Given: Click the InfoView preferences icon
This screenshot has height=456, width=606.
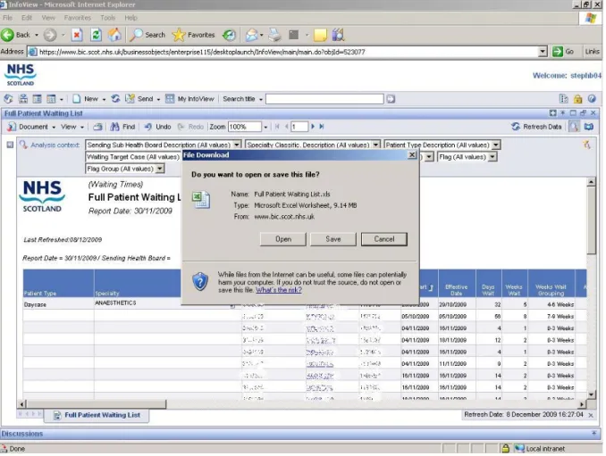Looking at the screenshot, I should [x=564, y=99].
